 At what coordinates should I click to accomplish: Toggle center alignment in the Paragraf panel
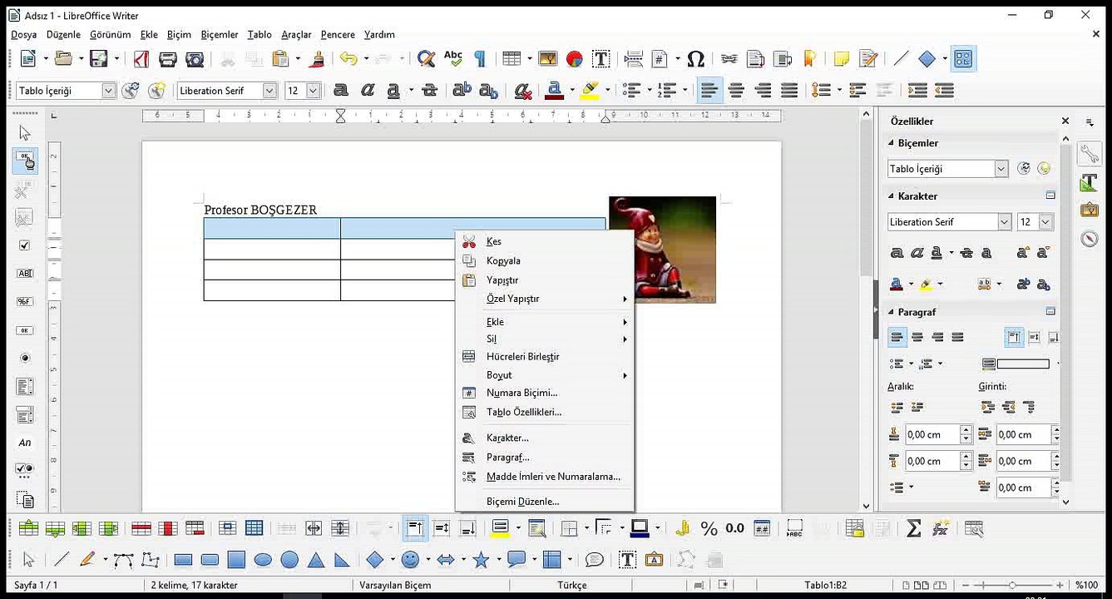click(x=917, y=337)
